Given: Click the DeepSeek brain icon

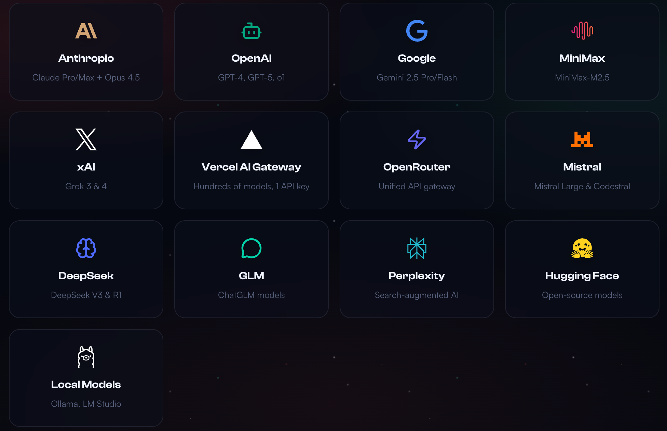Looking at the screenshot, I should [86, 248].
